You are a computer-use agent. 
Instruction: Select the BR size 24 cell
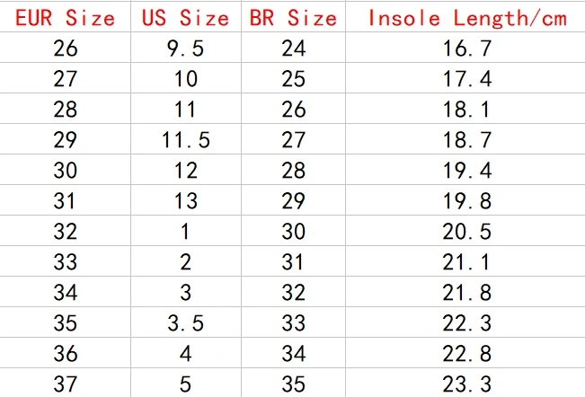pos(293,48)
